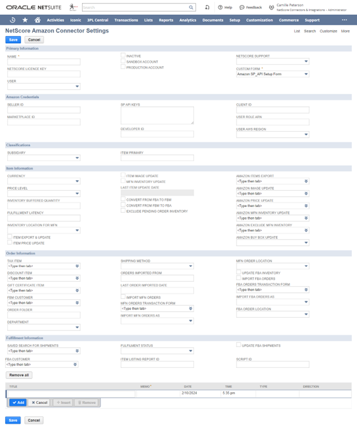This screenshot has width=357, height=431.
Task: Click the global Search box
Action: coord(135,8)
